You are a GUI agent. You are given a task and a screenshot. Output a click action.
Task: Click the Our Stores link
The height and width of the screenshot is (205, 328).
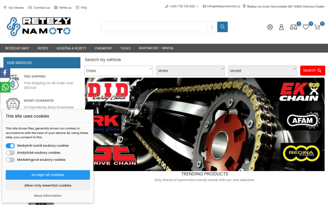[14, 8]
